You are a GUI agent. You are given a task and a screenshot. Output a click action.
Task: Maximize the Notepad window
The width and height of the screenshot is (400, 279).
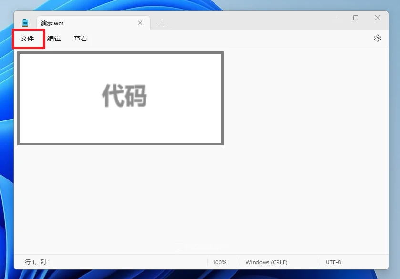tap(356, 18)
